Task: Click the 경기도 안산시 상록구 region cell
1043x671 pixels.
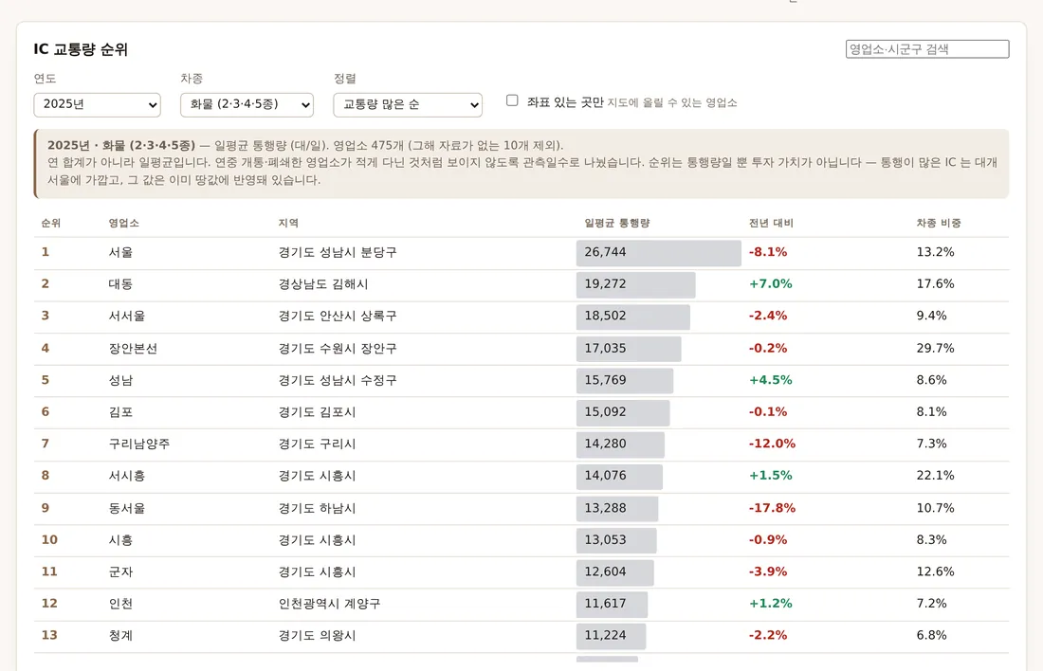Action: click(338, 316)
